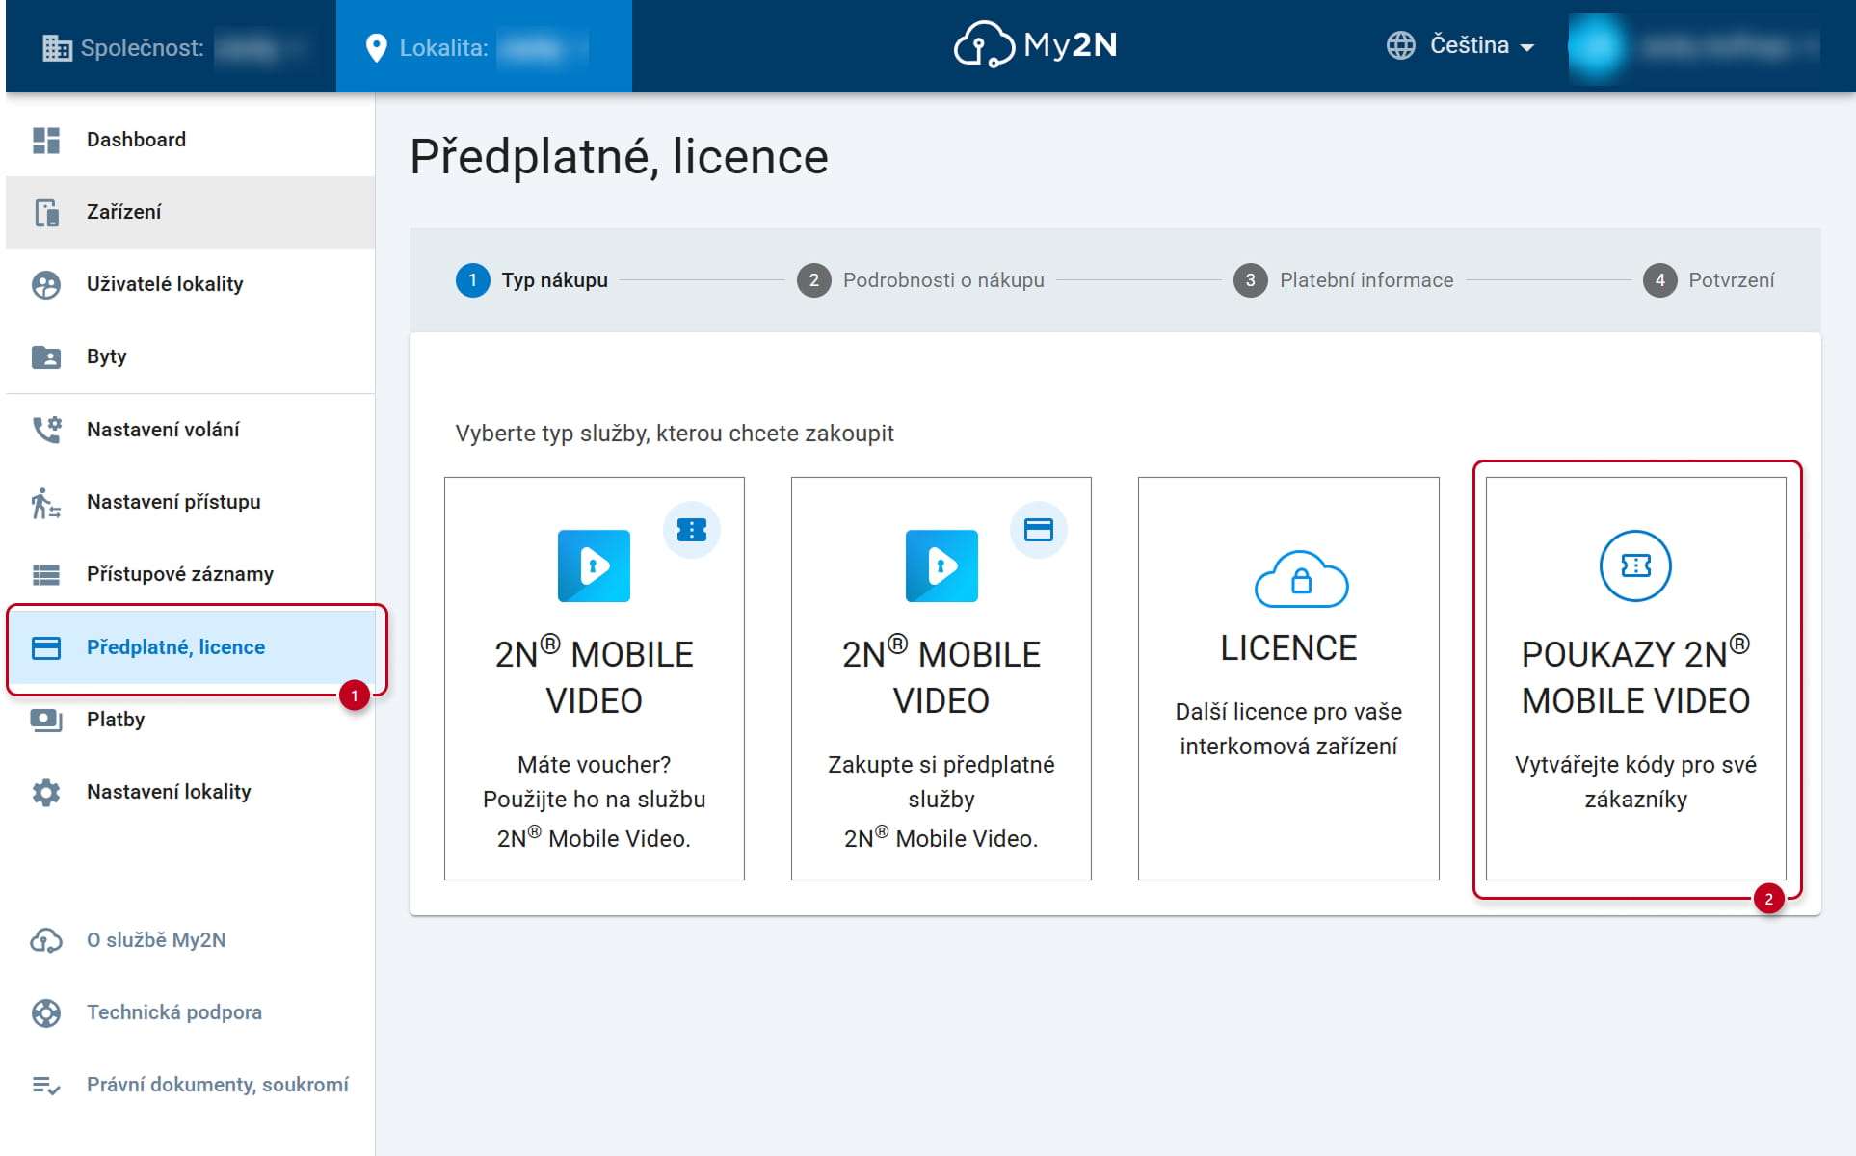Open the Lokalita site selector
Image resolution: width=1856 pixels, height=1156 pixels.
pyautogui.click(x=484, y=46)
